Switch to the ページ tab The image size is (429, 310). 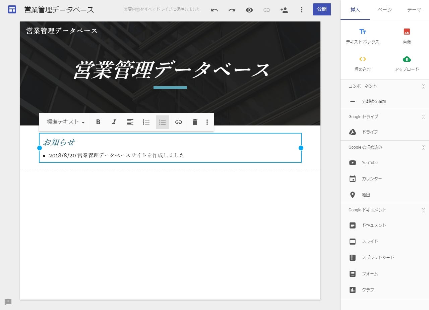(x=384, y=10)
